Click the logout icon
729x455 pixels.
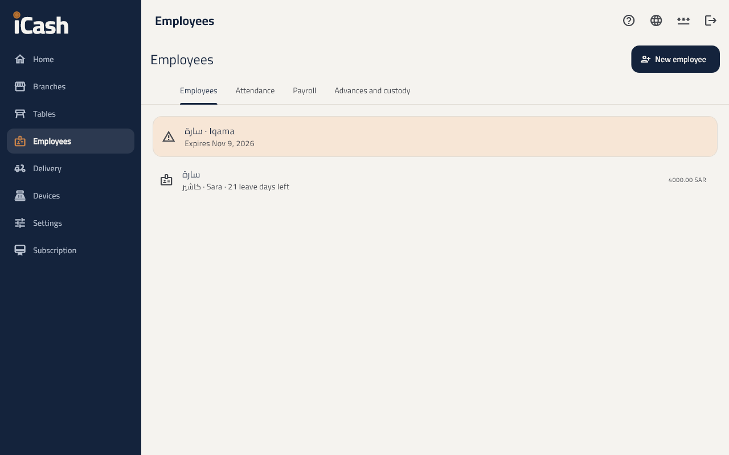click(x=711, y=20)
